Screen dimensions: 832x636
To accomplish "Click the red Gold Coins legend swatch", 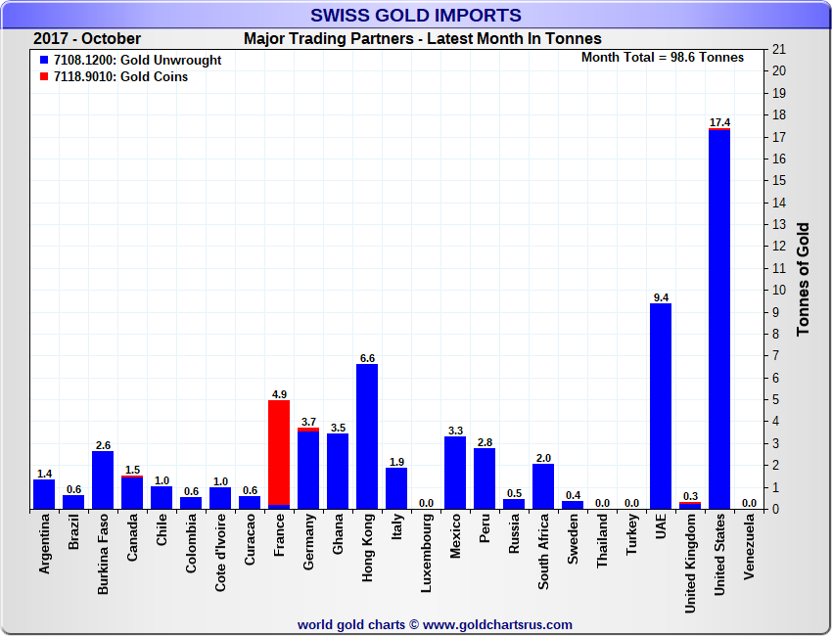I will [x=45, y=77].
